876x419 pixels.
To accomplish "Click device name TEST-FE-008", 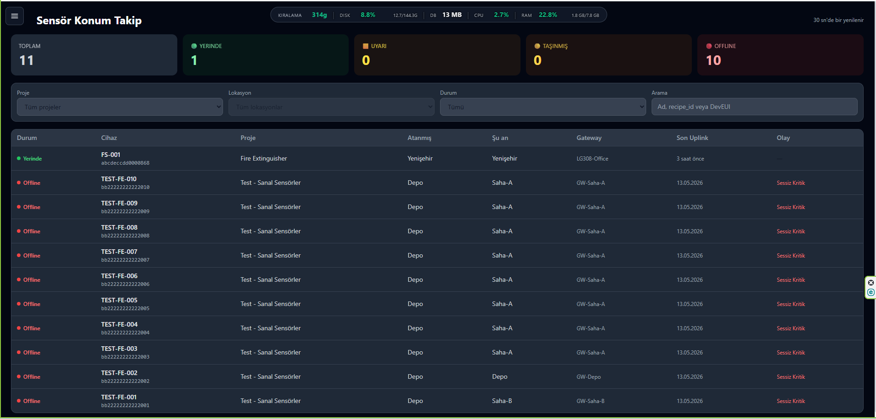I will point(119,227).
